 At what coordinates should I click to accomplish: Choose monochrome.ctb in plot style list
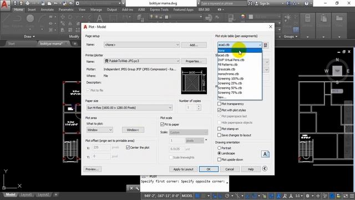pyautogui.click(x=240, y=74)
